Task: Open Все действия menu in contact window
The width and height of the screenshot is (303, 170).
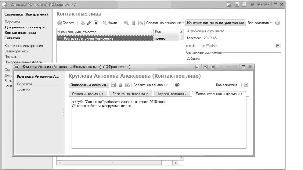Action: (x=228, y=85)
